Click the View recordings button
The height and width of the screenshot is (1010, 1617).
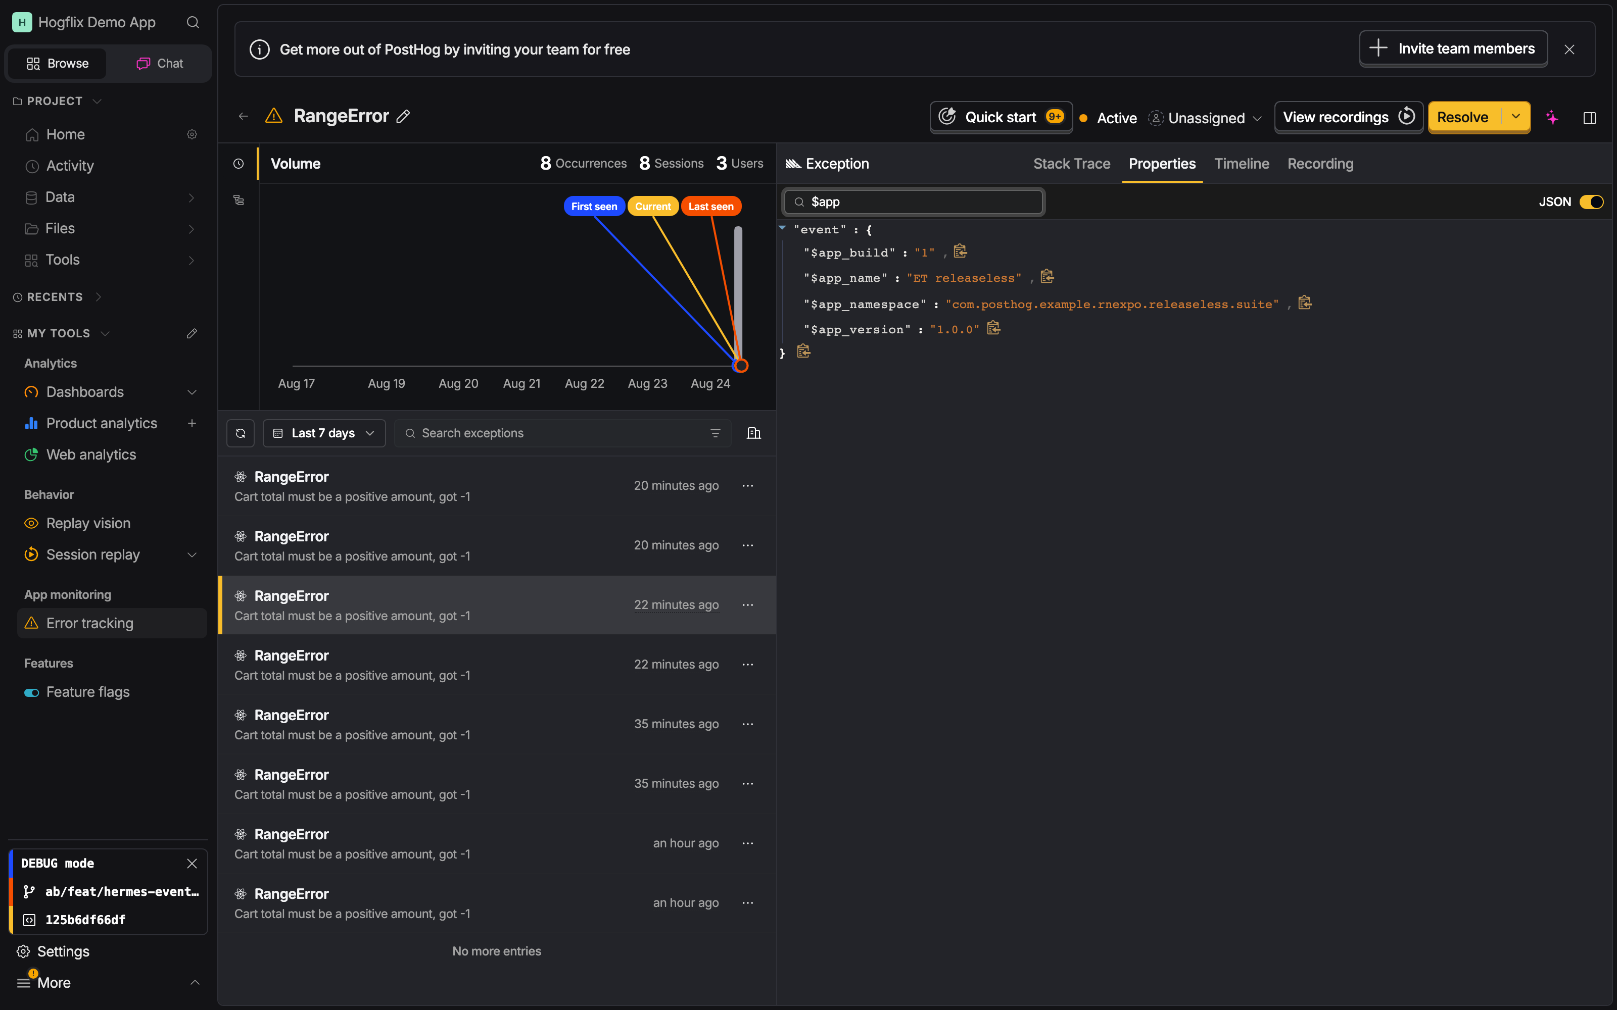1348,117
